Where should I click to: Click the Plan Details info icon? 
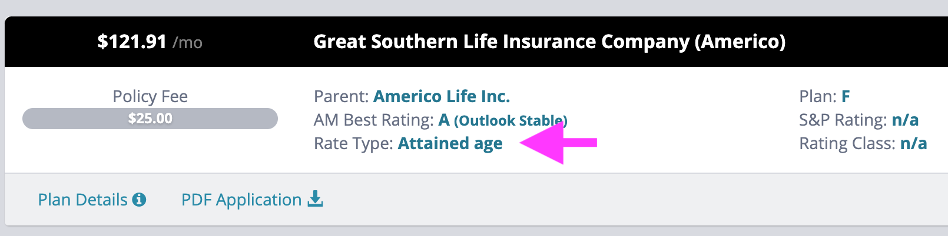pyautogui.click(x=139, y=200)
